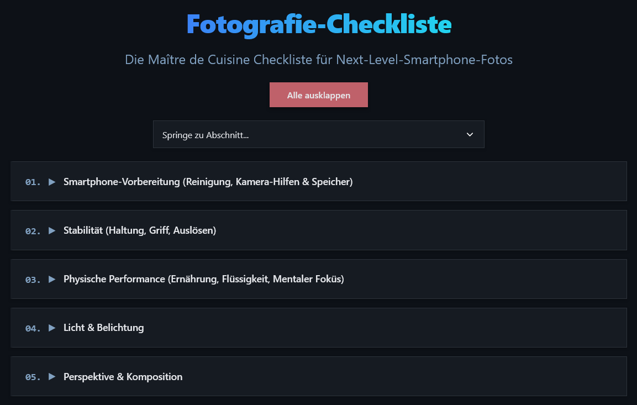Click the triangle icon next to "Licht & Belichtung"
Image resolution: width=637 pixels, height=405 pixels.
pos(51,328)
